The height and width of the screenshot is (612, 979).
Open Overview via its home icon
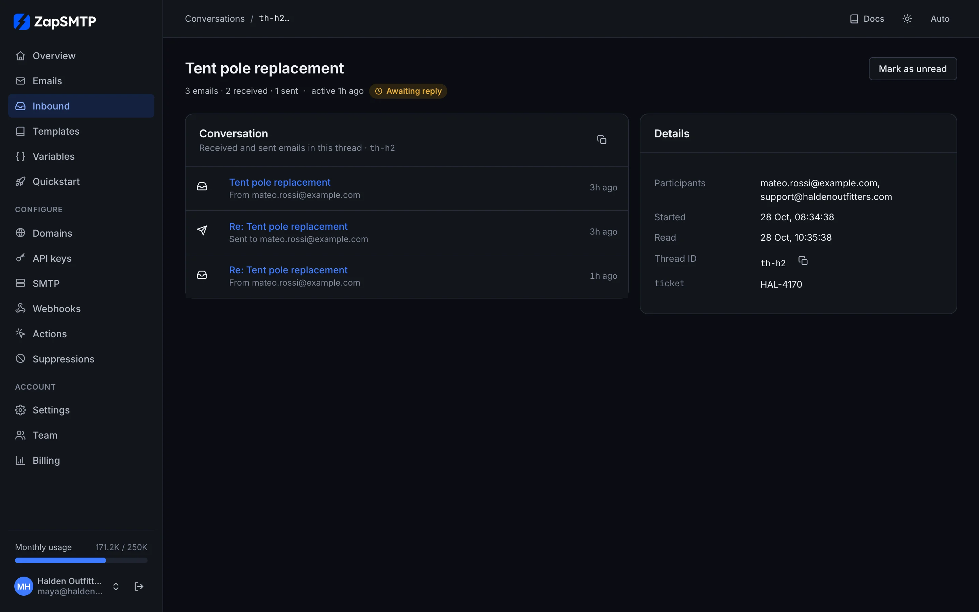point(20,56)
